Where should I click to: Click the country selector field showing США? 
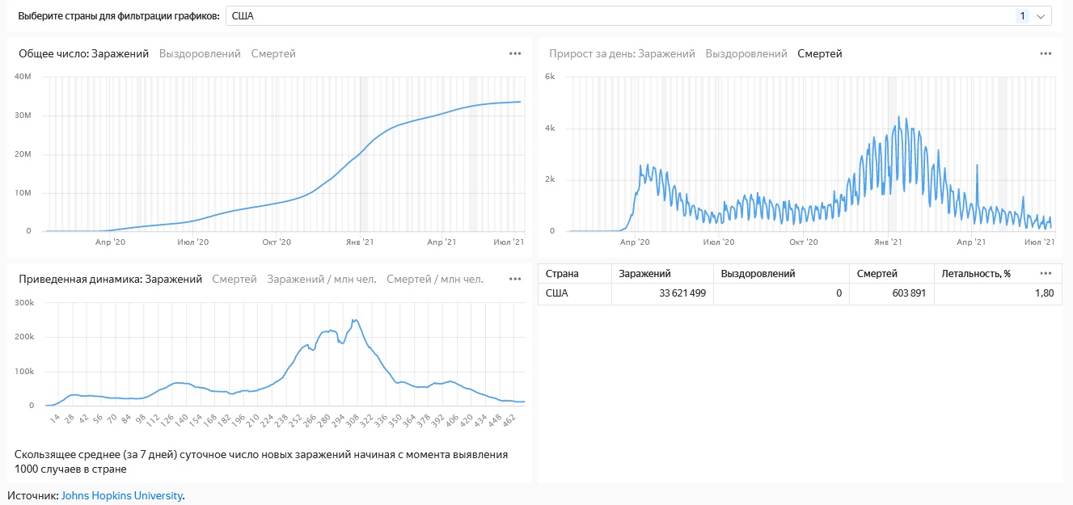pos(615,16)
